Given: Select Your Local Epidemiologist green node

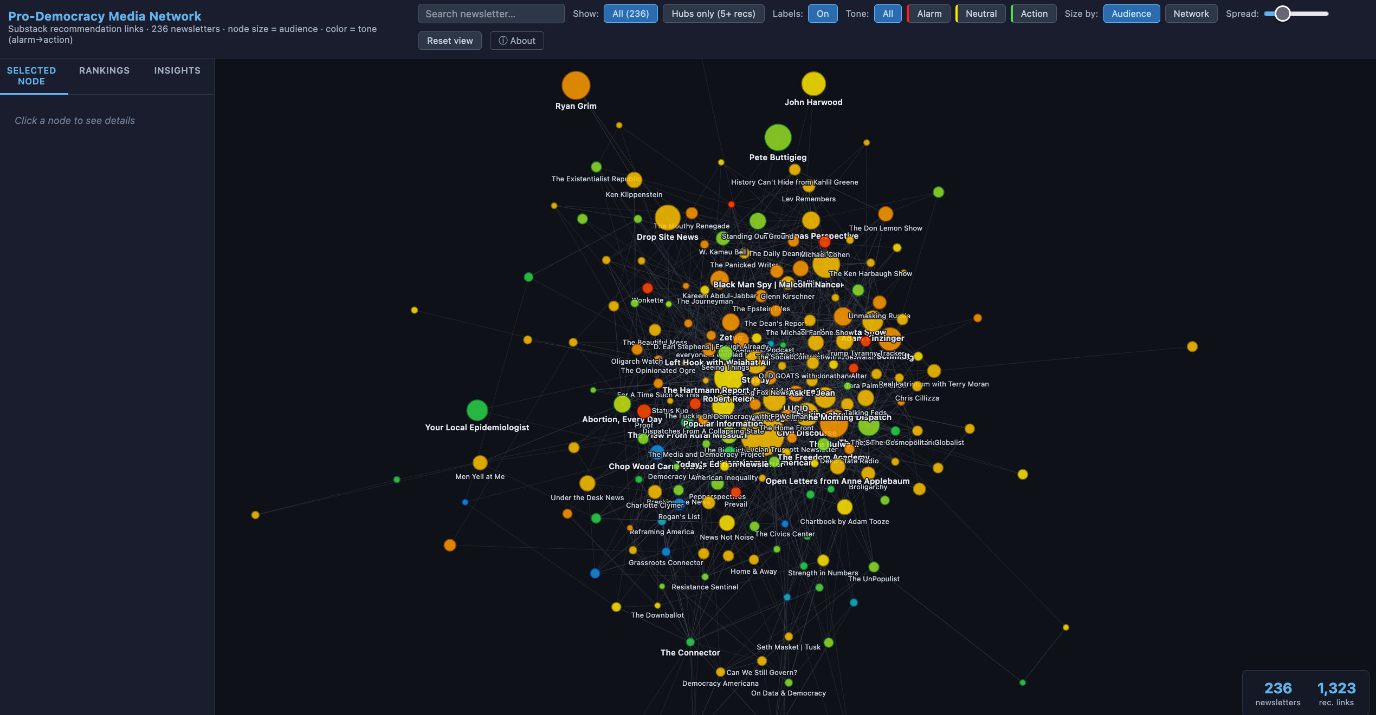Looking at the screenshot, I should (477, 410).
